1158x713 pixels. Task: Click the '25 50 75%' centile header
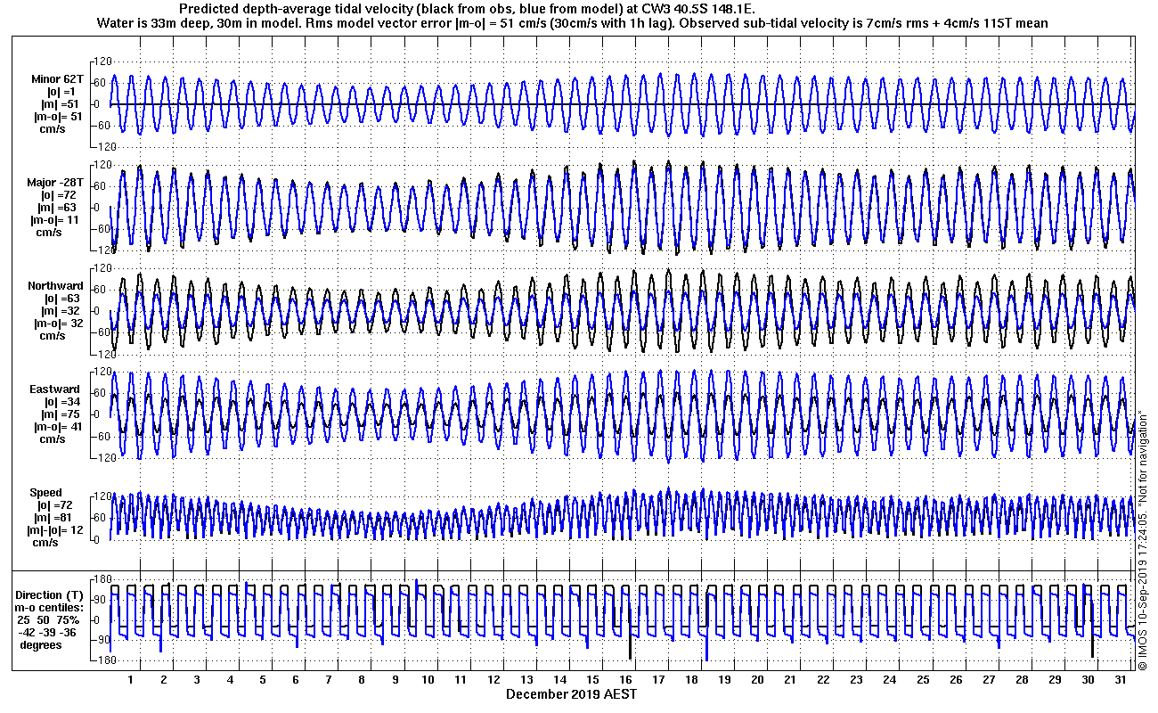point(49,619)
